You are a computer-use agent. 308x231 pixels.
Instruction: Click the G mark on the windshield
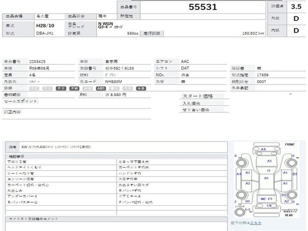[269, 170]
